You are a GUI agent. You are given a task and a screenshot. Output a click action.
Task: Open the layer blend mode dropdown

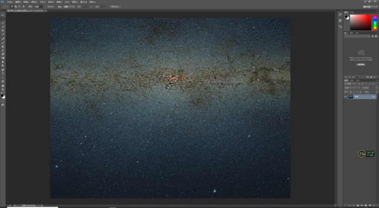click(352, 88)
